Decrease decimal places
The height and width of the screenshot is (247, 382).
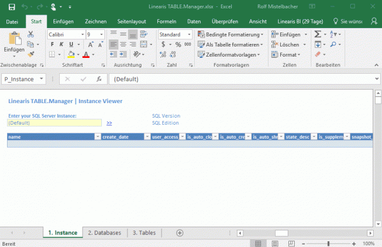point(173,54)
